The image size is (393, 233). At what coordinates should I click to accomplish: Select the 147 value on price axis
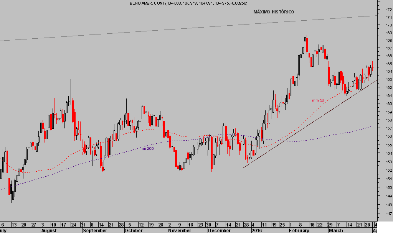(x=388, y=213)
